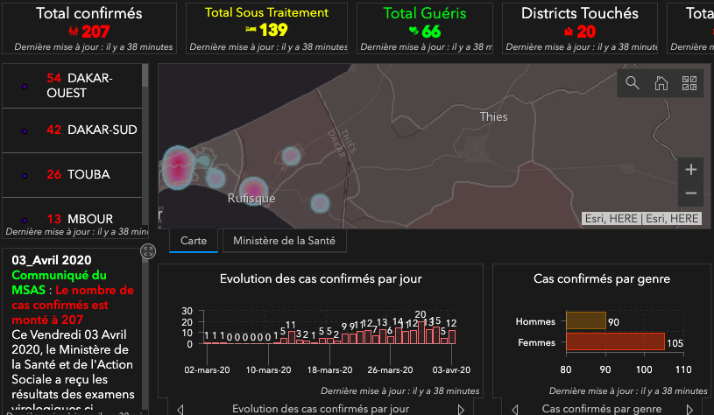This screenshot has width=714, height=415.
Task: Go to next chart in genre panel
Action: 689,410
